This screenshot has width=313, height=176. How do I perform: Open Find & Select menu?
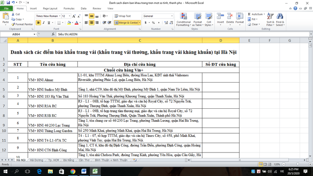(x=280, y=19)
